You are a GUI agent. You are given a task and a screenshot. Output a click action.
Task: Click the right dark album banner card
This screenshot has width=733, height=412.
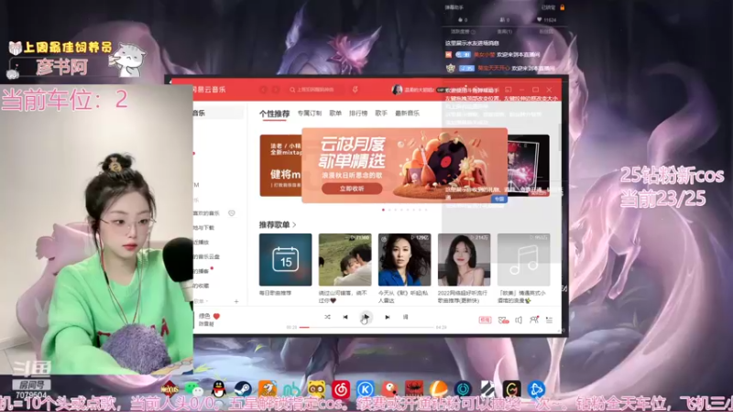click(x=529, y=166)
